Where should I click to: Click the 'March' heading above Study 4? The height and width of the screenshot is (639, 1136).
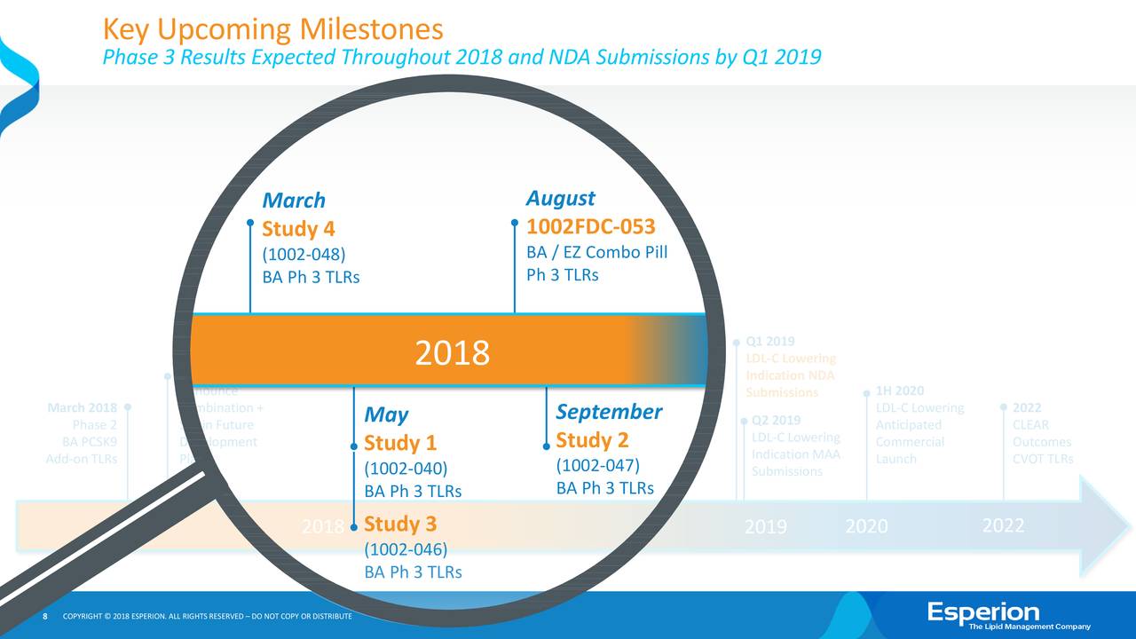[x=294, y=201]
